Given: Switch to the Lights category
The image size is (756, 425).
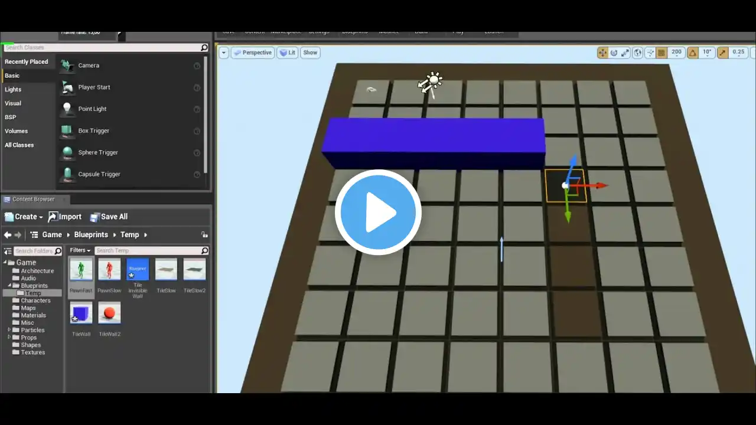Looking at the screenshot, I should tap(13, 90).
